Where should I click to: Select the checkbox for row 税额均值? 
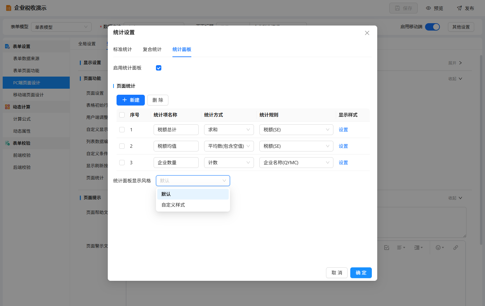(122, 146)
